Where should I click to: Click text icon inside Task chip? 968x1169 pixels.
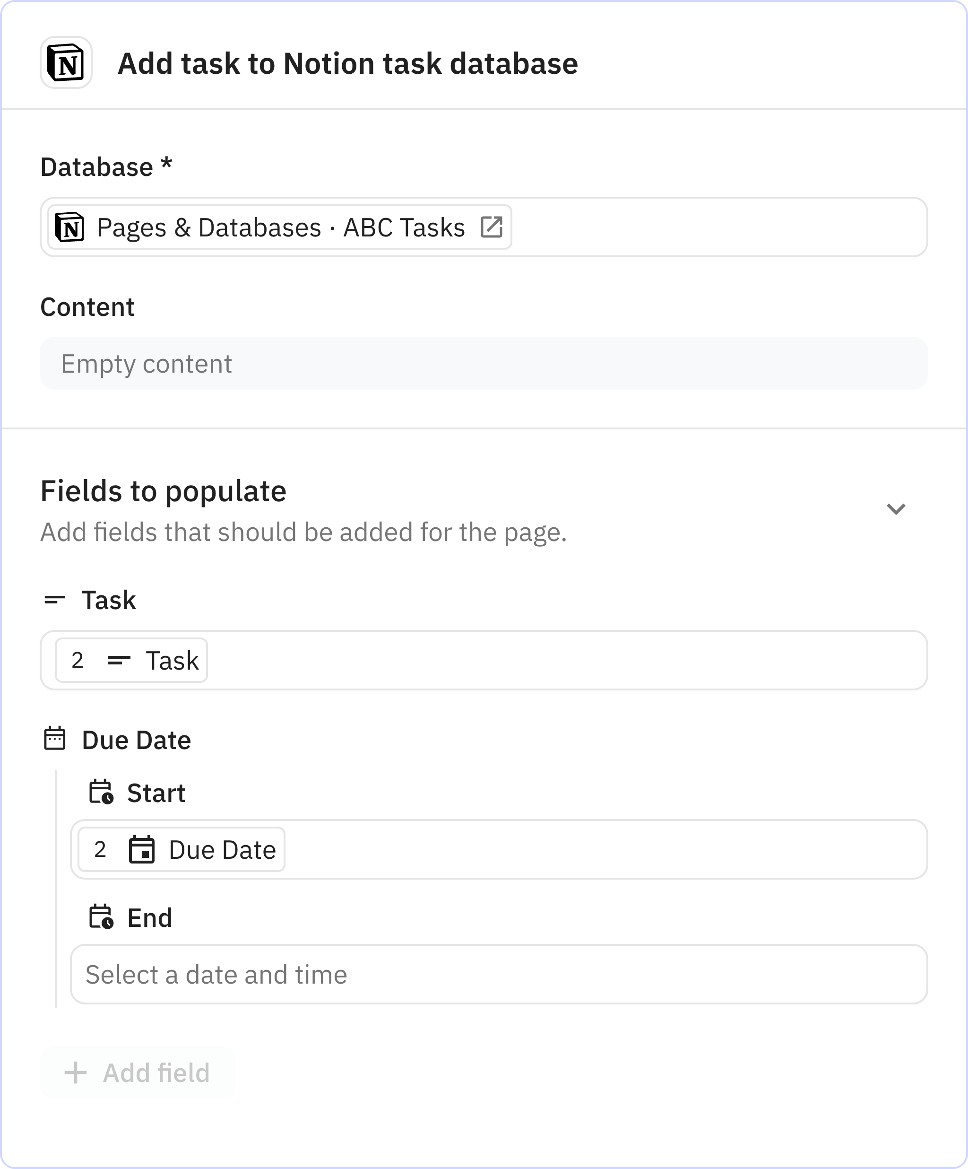(x=119, y=660)
